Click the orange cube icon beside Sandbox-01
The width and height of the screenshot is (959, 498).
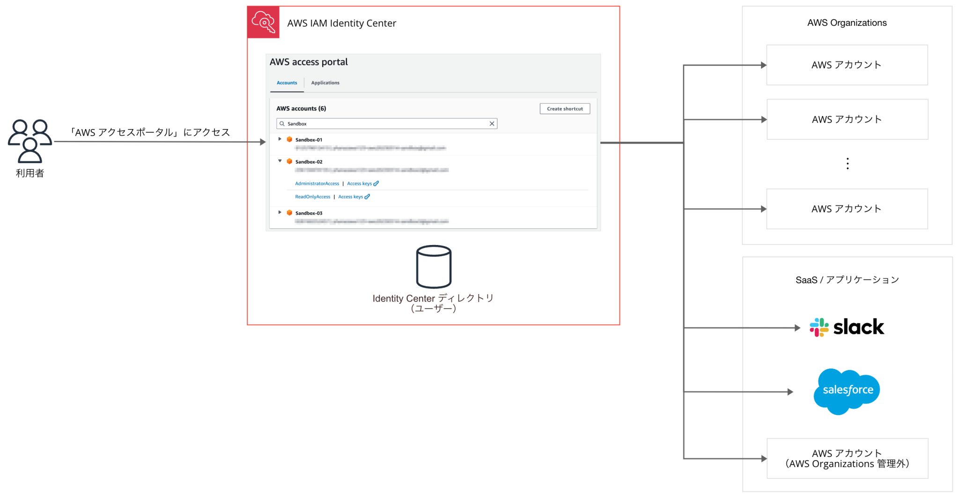pyautogui.click(x=290, y=139)
